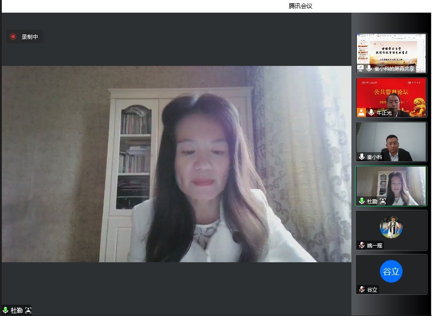Click the green microphone icon at bottom-left

pyautogui.click(x=5, y=311)
